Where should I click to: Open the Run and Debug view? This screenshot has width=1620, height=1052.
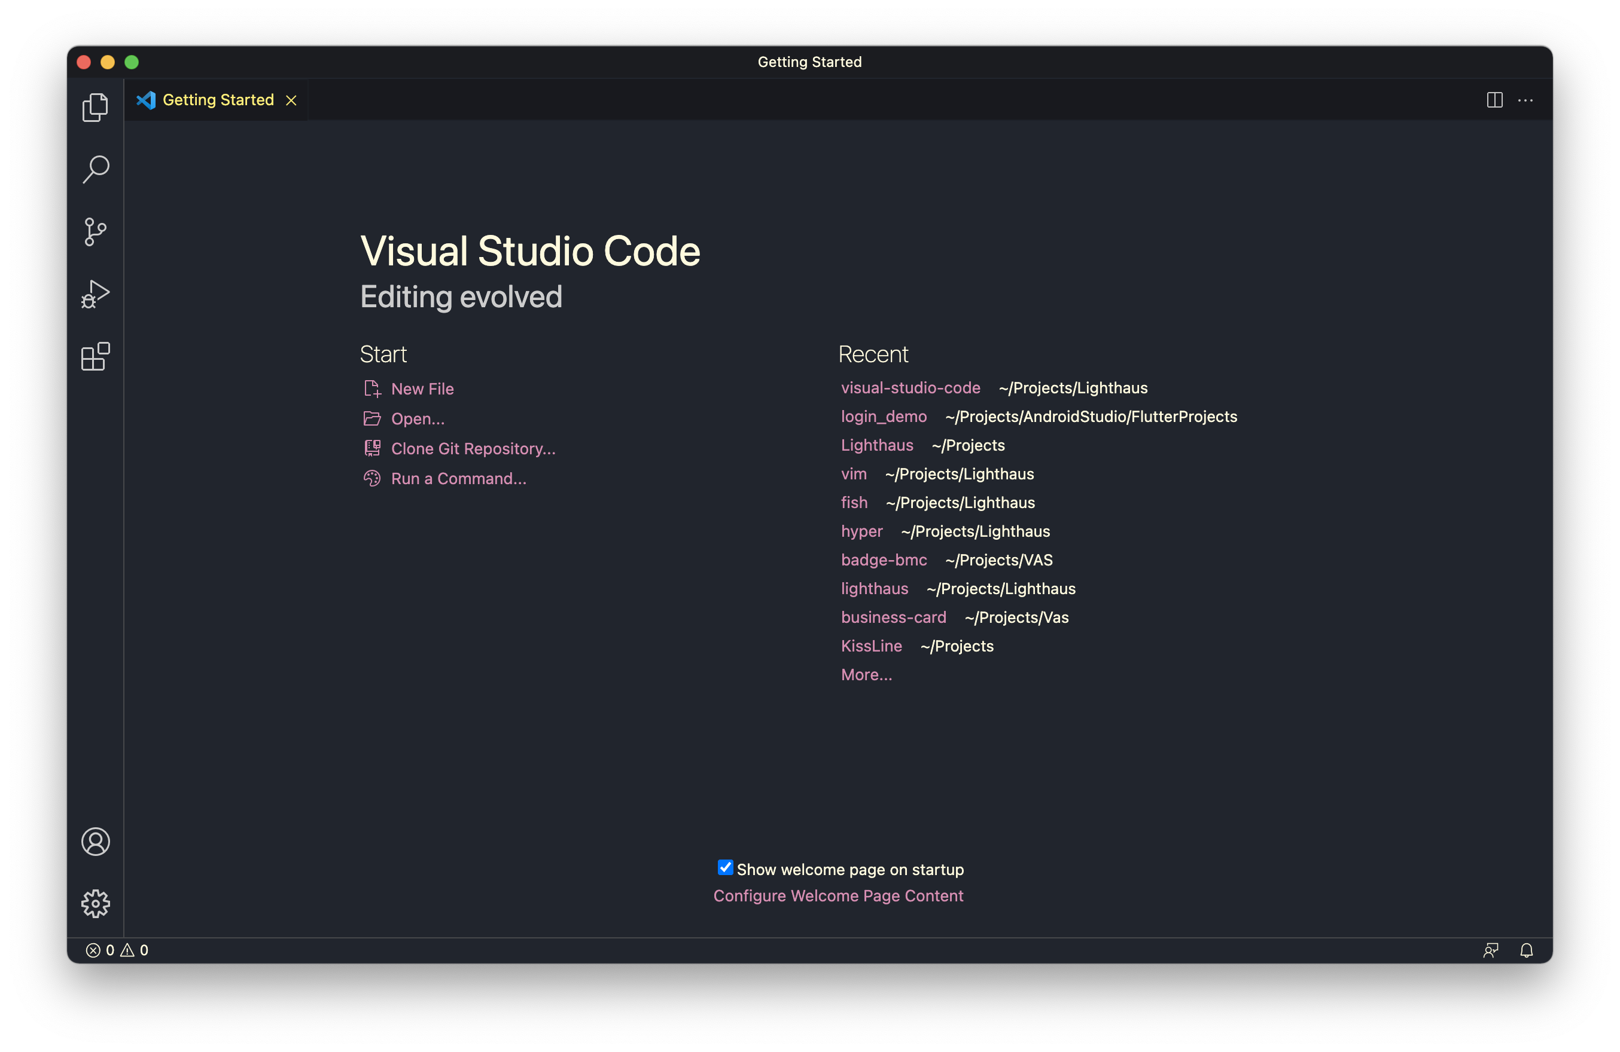point(95,293)
